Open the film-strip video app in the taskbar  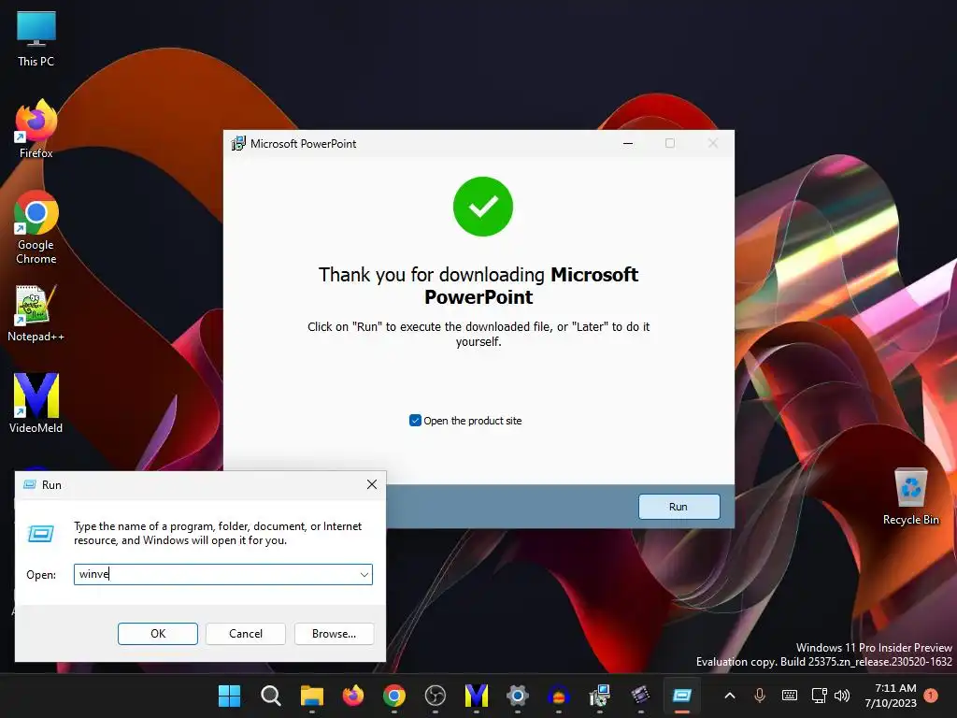641,696
